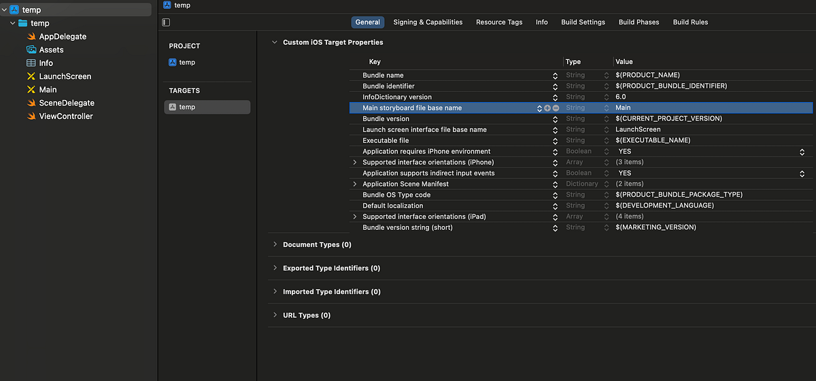Image resolution: width=816 pixels, height=381 pixels.
Task: Open the Signing & Capabilities tab
Action: (x=428, y=22)
